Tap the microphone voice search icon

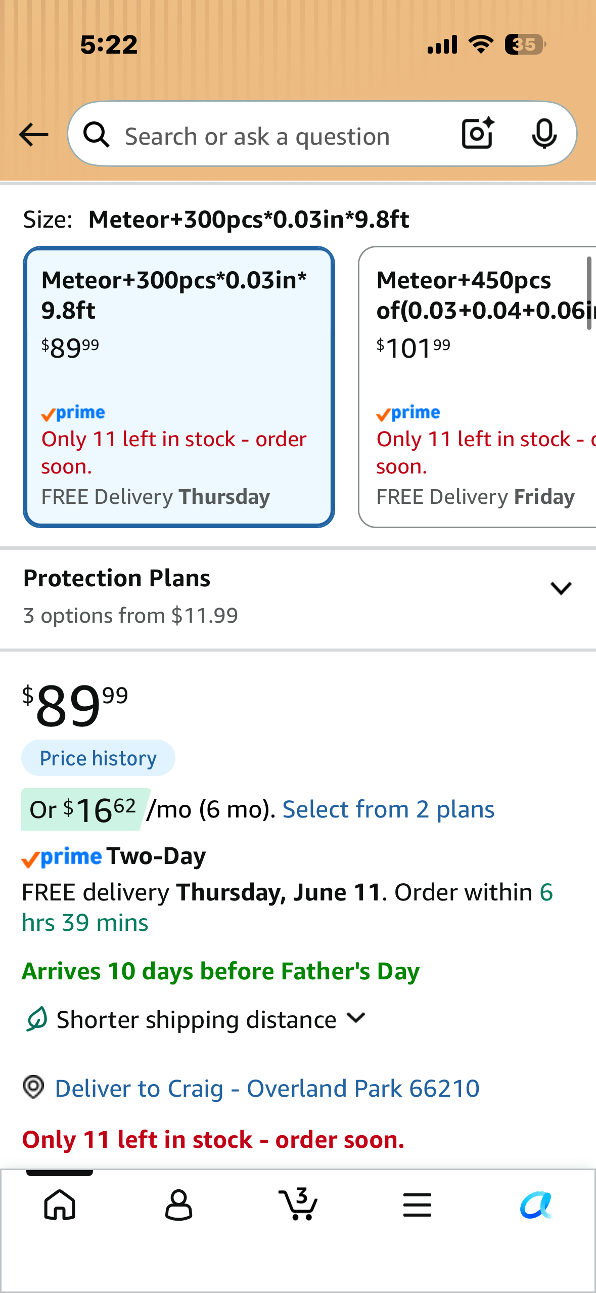click(544, 134)
